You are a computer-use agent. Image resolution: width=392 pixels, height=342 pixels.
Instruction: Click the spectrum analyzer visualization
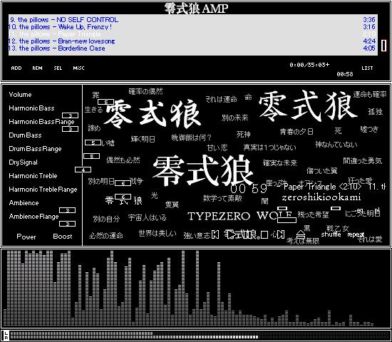[196, 289]
